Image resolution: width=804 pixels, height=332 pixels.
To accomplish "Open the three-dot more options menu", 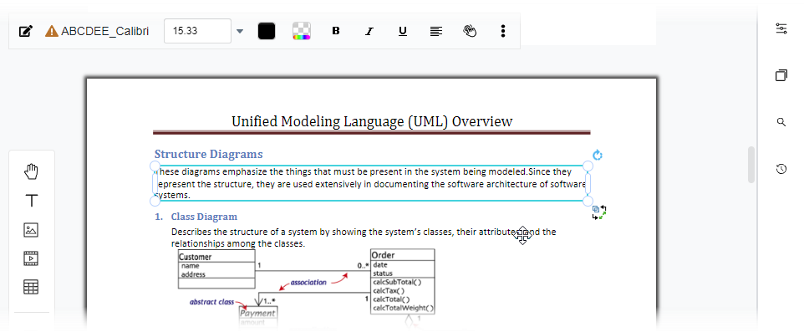I will (x=503, y=31).
